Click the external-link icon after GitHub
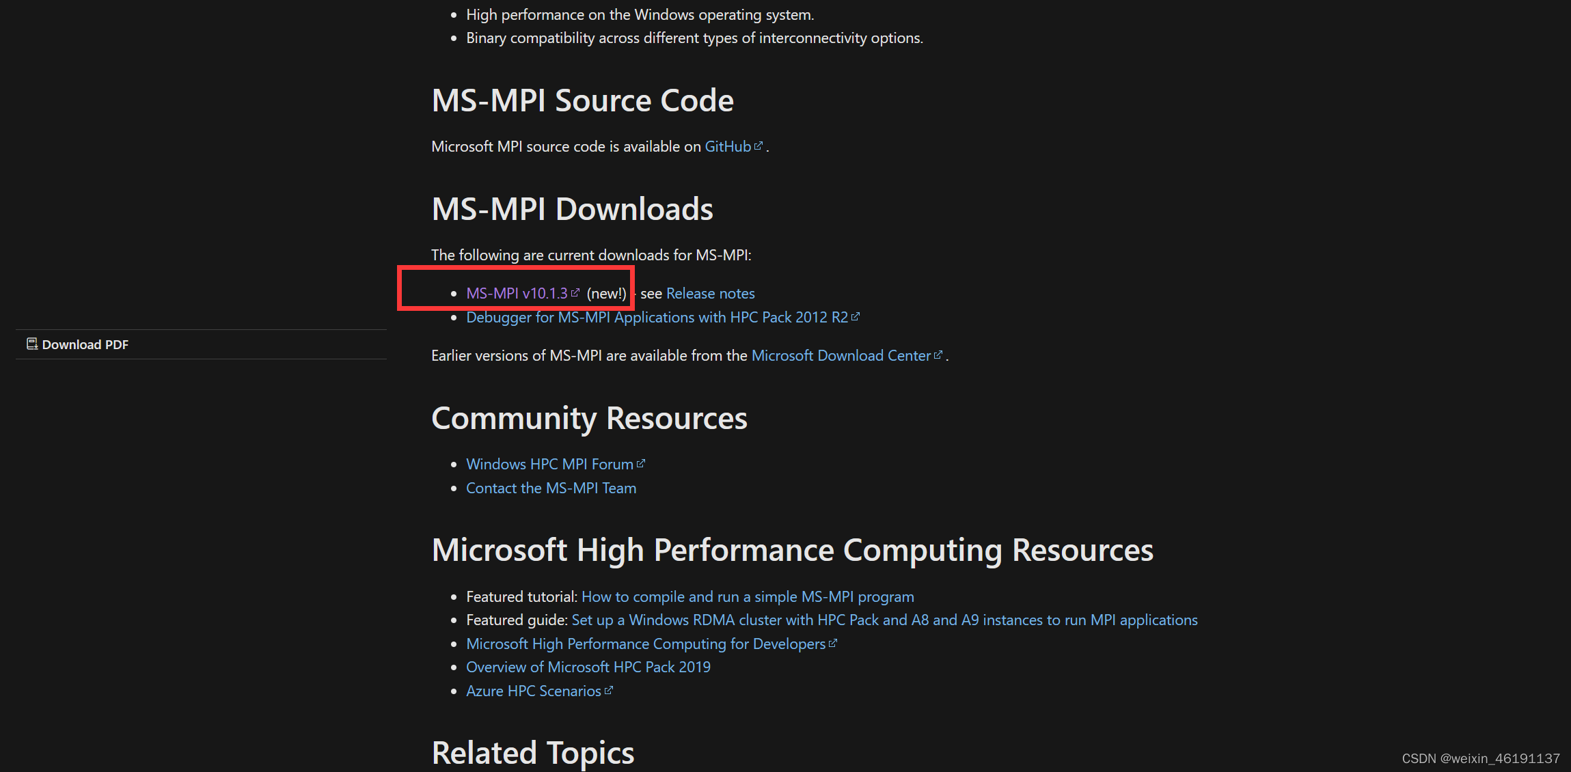 [x=758, y=146]
